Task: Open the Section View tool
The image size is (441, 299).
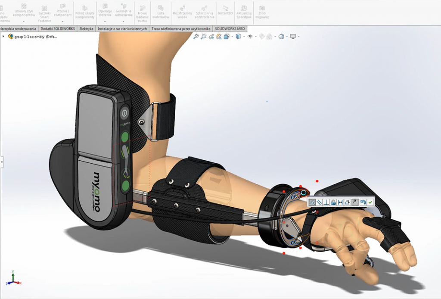Action: click(x=218, y=37)
